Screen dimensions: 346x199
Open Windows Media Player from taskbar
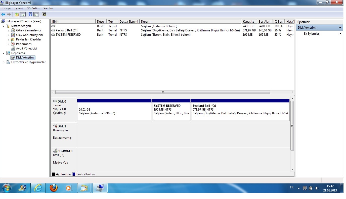click(x=68, y=188)
